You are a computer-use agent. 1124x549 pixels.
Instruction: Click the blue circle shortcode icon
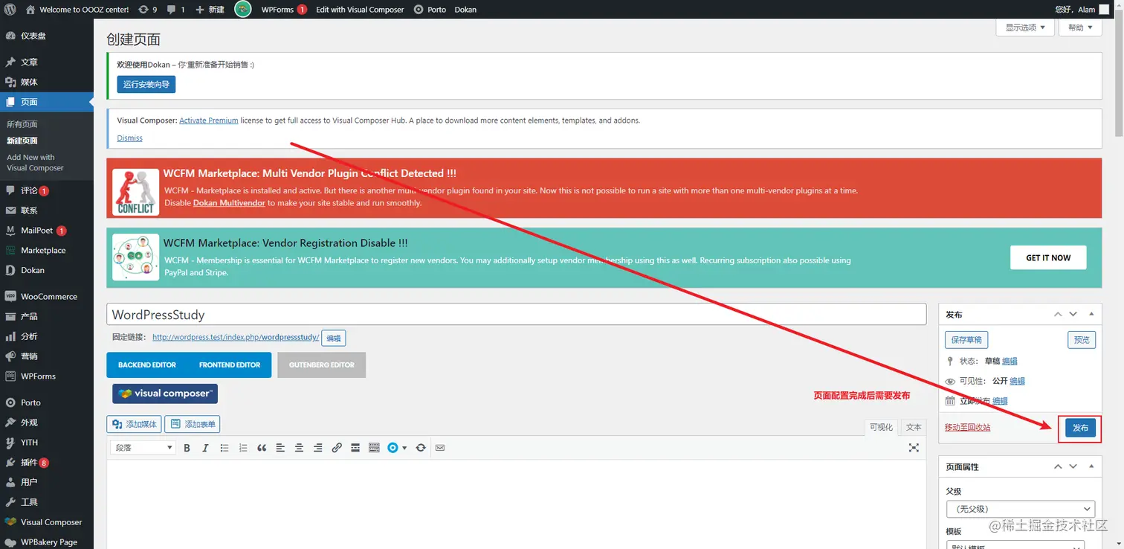(393, 448)
